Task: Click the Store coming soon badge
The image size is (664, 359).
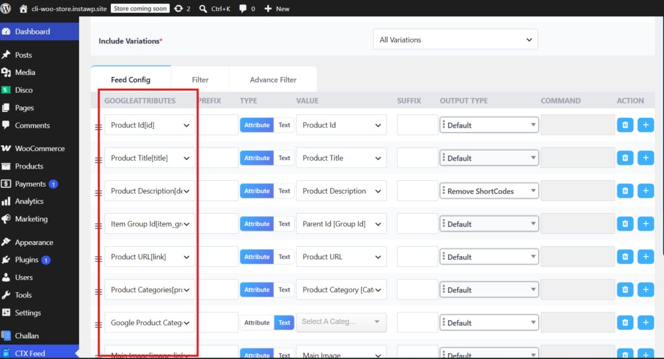Action: (140, 8)
